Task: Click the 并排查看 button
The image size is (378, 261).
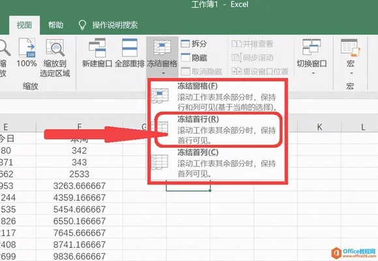Action: coord(252,44)
